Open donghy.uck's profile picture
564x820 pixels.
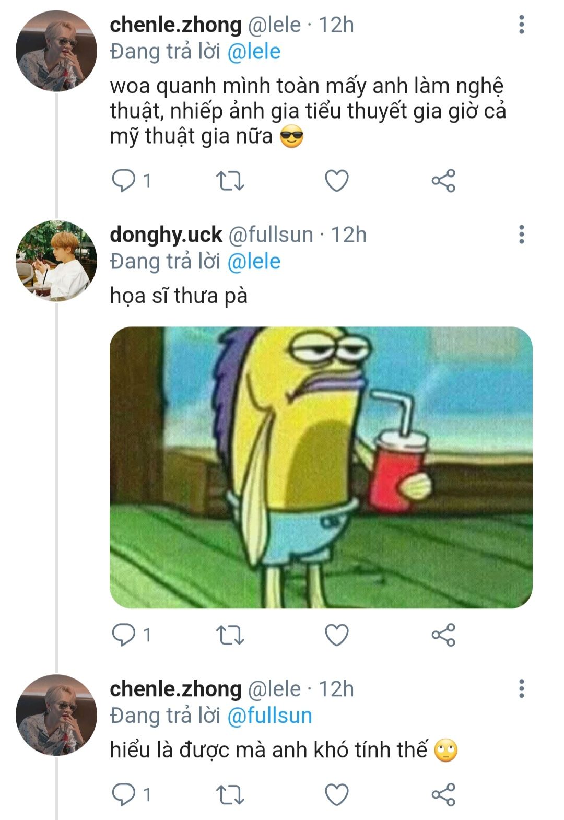[56, 261]
